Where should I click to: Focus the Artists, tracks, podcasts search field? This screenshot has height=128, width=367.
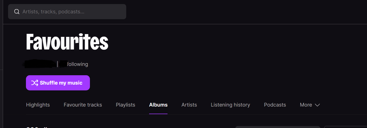coord(67,12)
